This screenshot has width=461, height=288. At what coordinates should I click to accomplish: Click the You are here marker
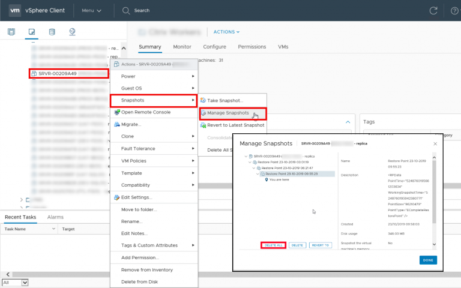[267, 179]
